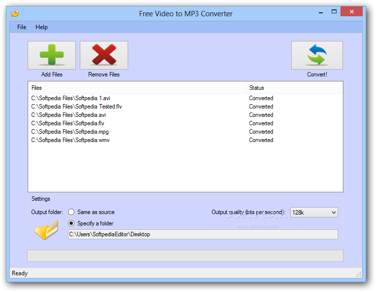Image resolution: width=376 pixels, height=292 pixels.
Task: Click the conversion progress bar
Action: (185, 256)
